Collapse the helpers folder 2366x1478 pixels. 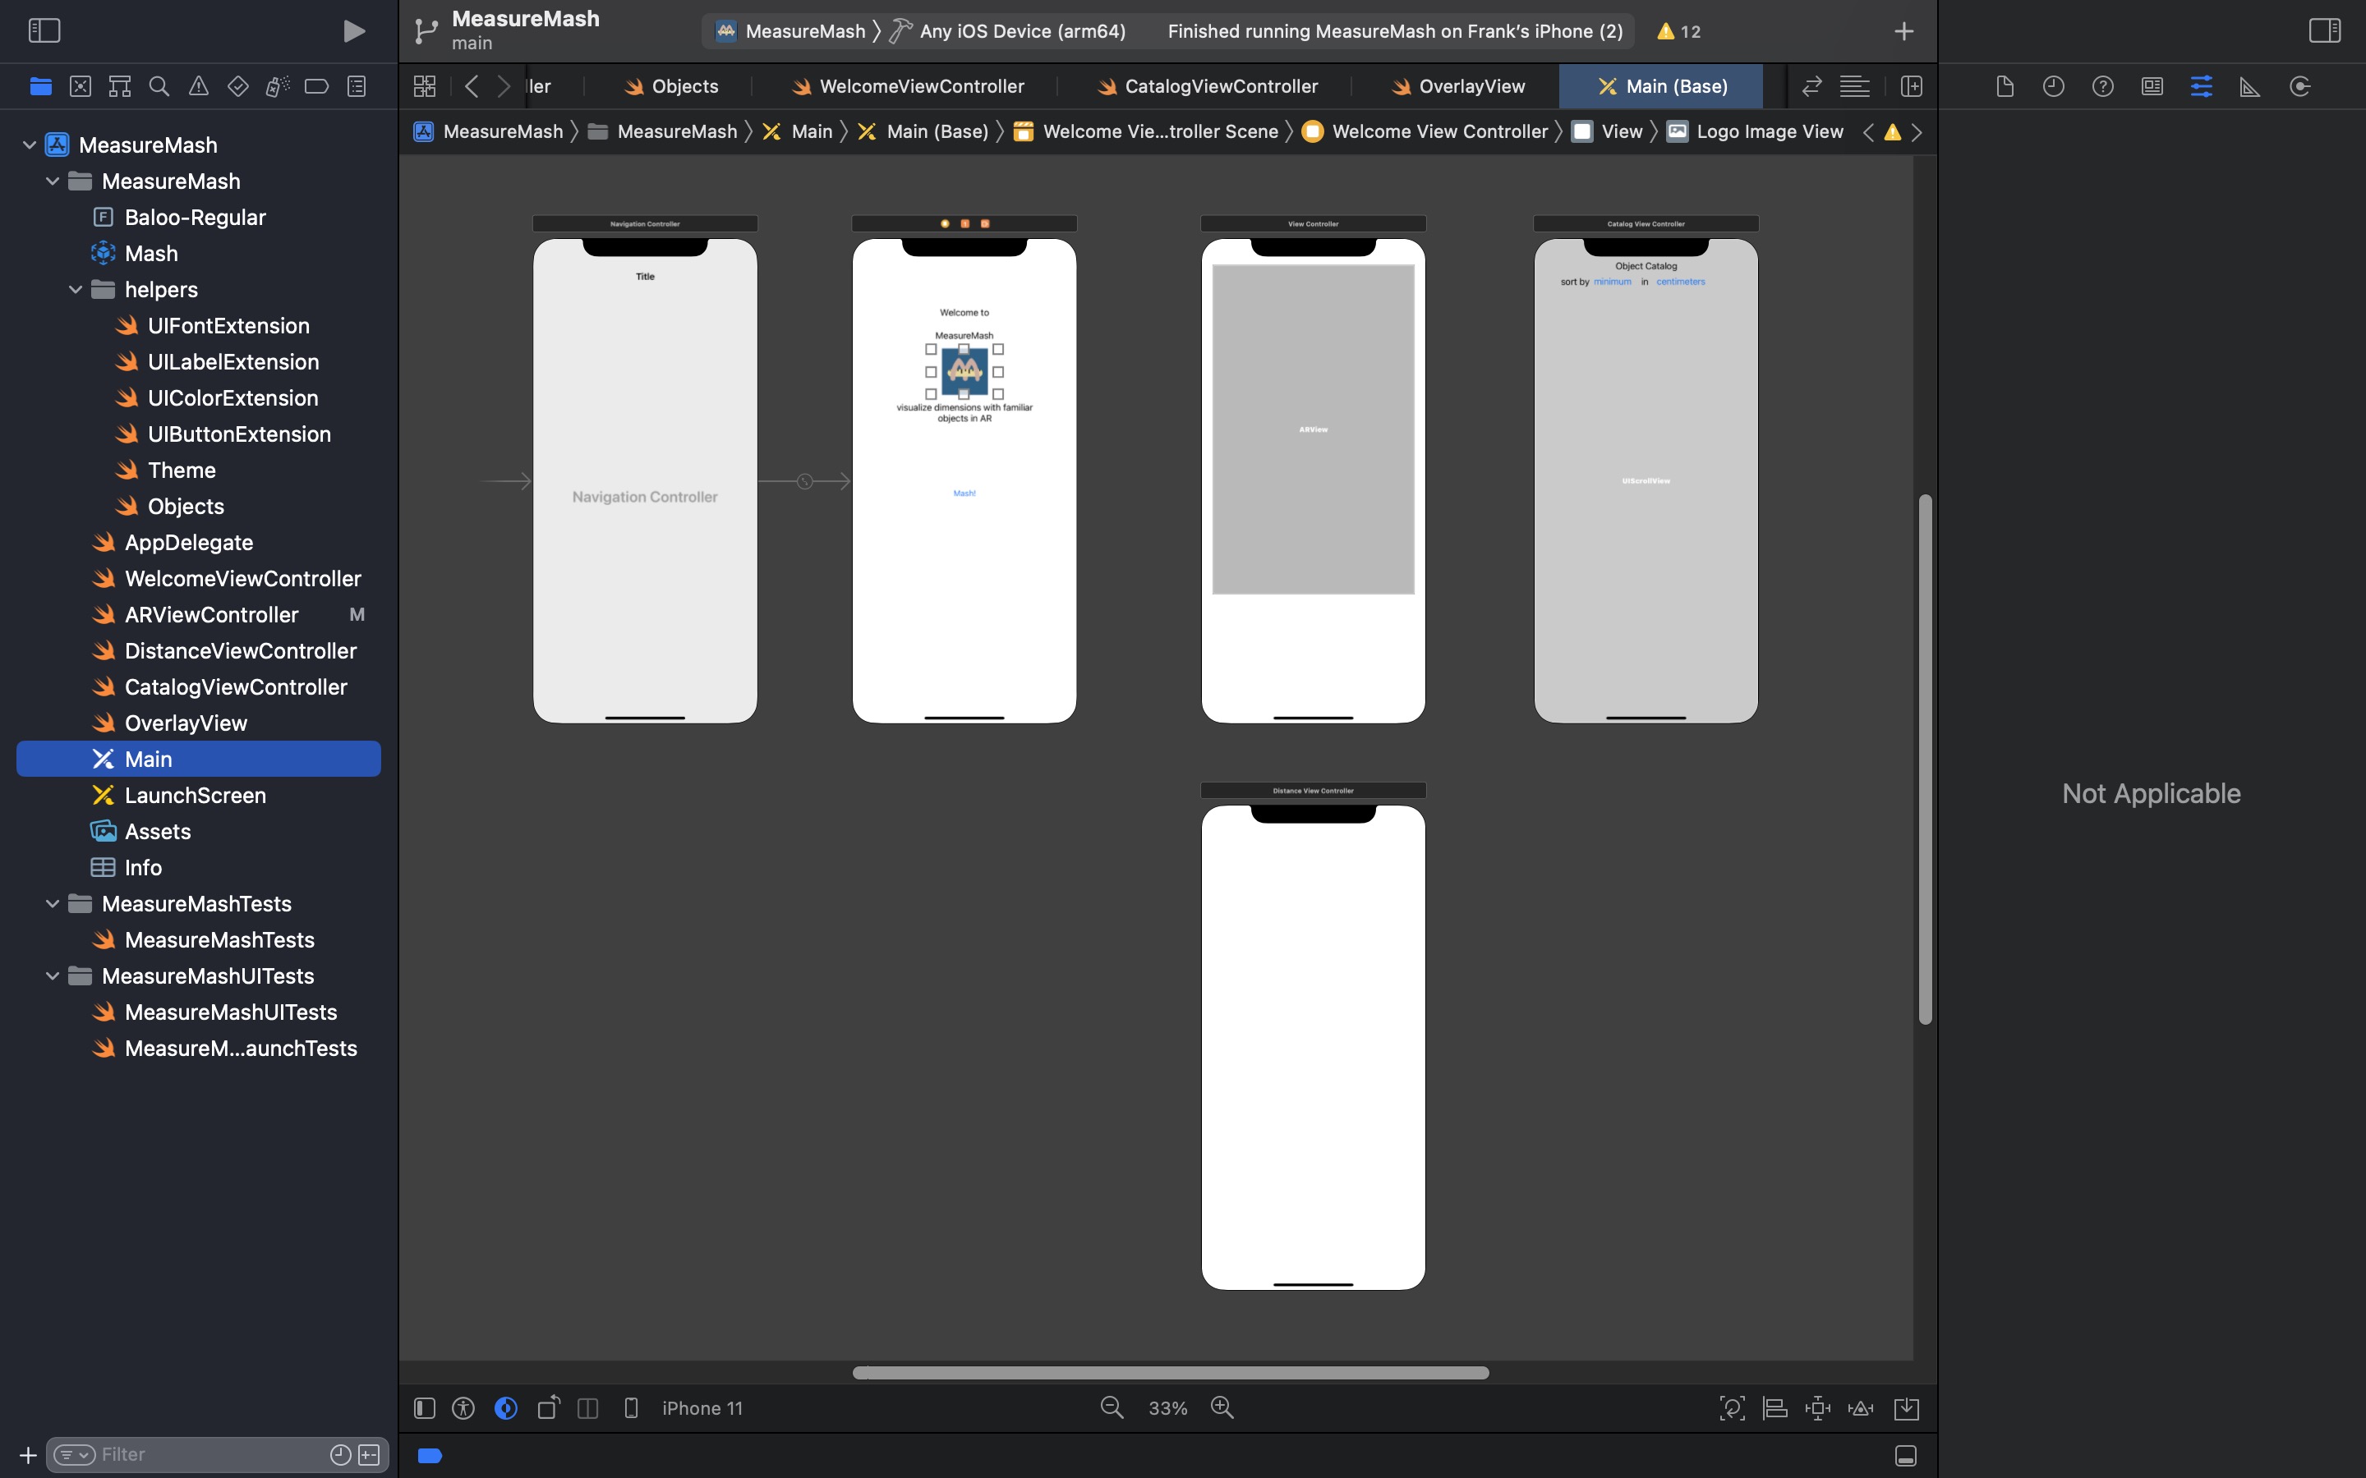76,289
